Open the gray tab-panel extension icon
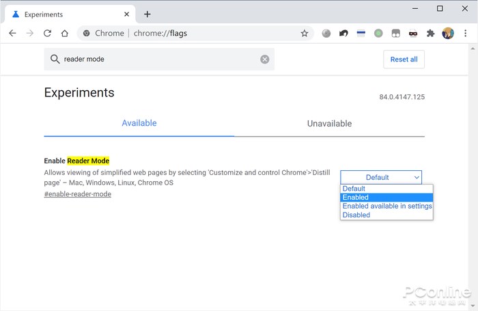Image resolution: width=478 pixels, height=311 pixels. (395, 33)
